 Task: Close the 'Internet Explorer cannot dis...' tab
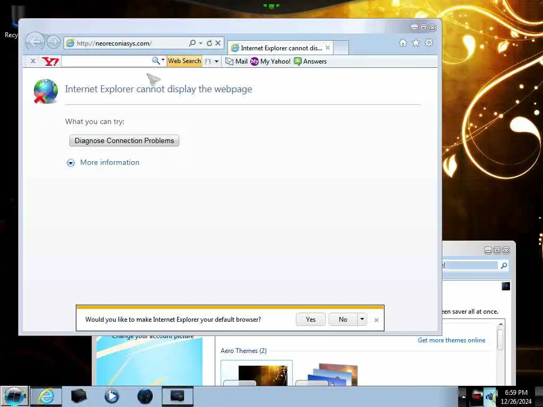(x=328, y=48)
